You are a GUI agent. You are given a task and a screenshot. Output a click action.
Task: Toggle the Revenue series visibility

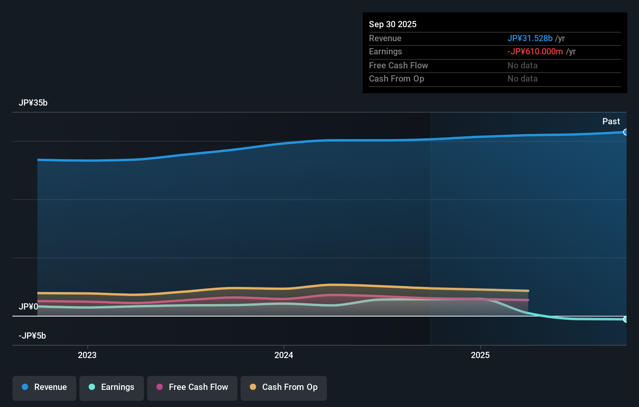coord(44,387)
